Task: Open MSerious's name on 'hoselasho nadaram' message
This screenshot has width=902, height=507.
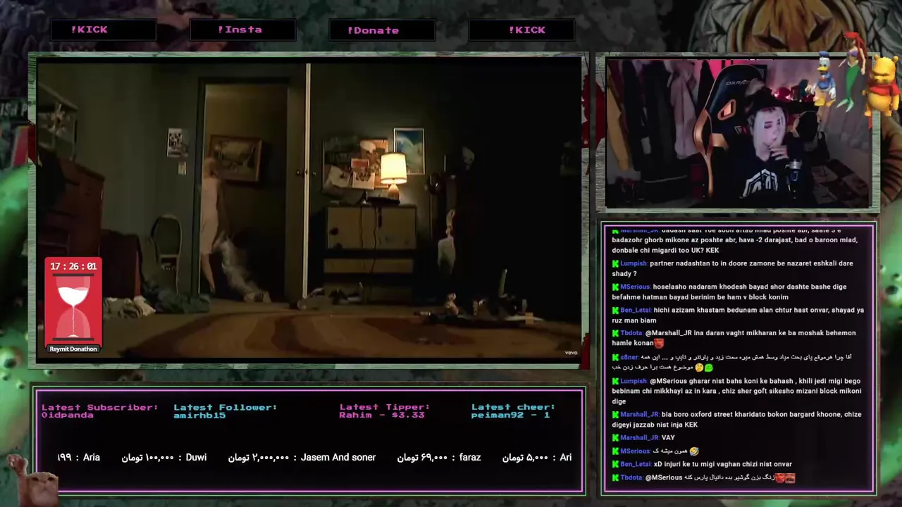Action: (x=636, y=287)
